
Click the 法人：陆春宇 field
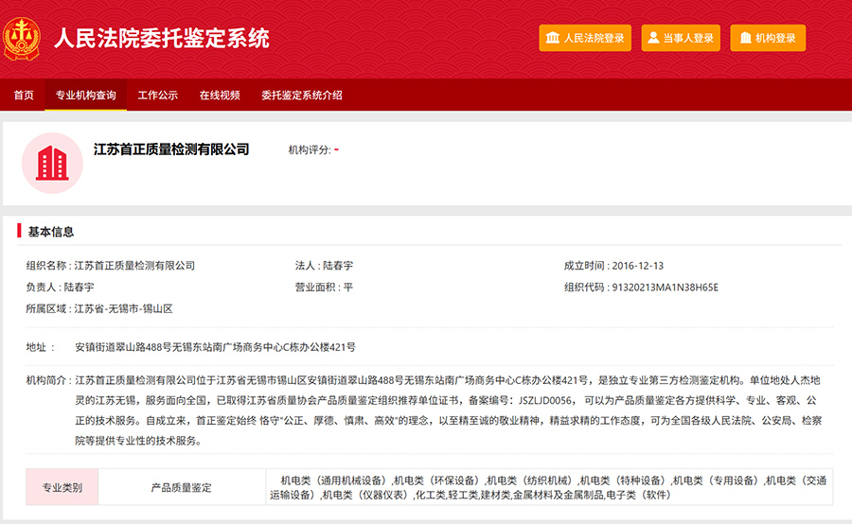click(324, 266)
